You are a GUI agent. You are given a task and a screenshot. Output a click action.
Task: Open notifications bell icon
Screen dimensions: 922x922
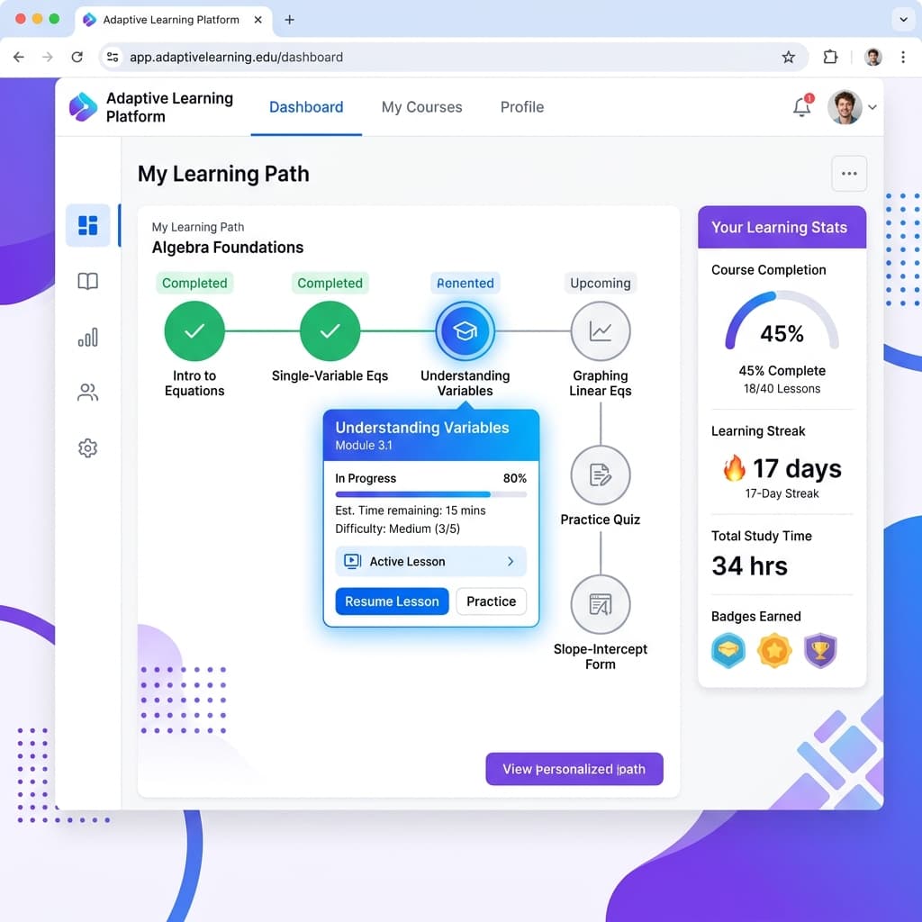tap(801, 107)
